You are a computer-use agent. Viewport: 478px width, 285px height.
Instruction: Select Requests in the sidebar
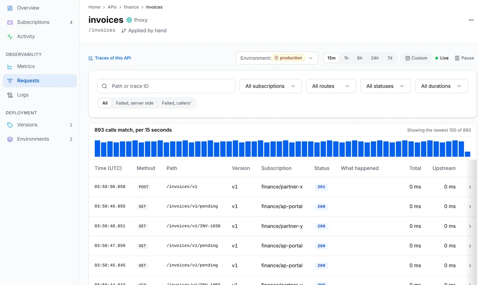coord(40,81)
